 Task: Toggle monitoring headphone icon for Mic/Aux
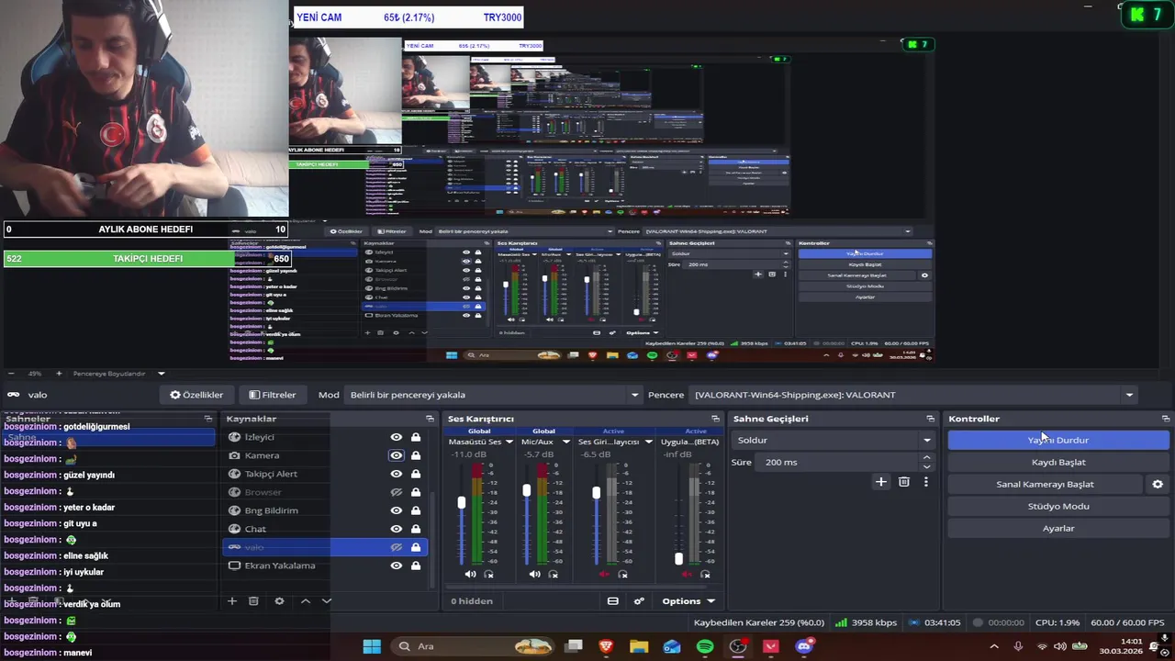point(553,575)
